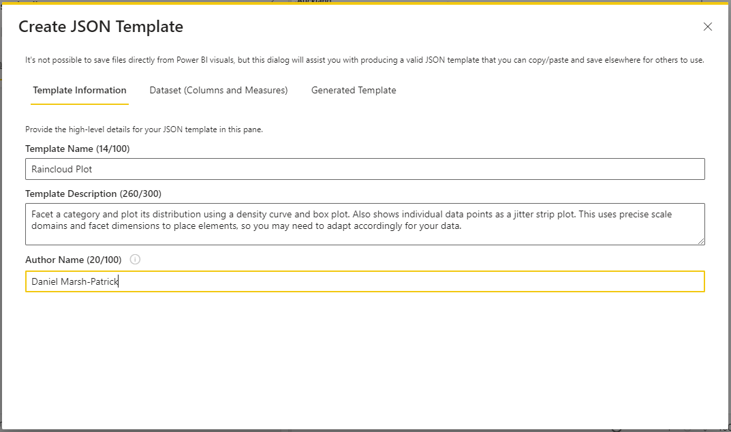731x432 pixels.
Task: Click the info icon beside Author Name
Action: point(135,260)
